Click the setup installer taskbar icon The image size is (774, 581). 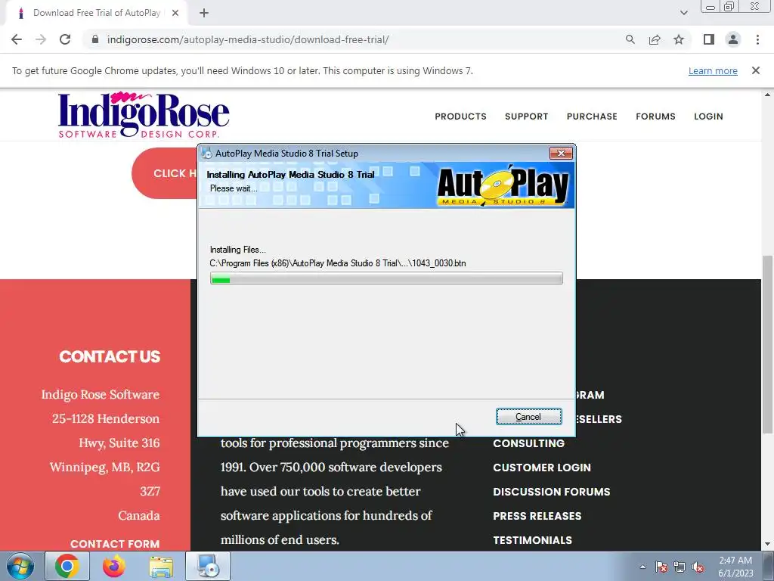(208, 566)
